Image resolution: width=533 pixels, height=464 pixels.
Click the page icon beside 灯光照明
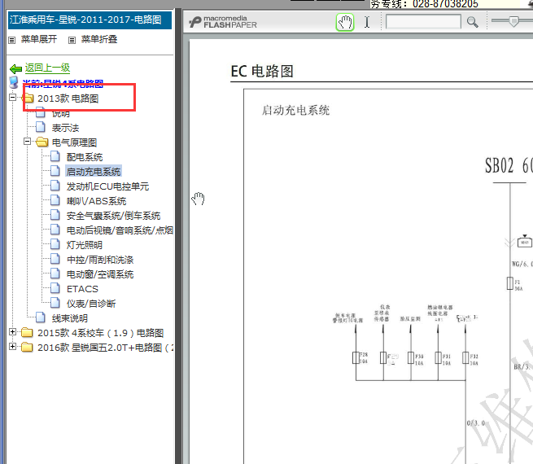pyautogui.click(x=55, y=243)
